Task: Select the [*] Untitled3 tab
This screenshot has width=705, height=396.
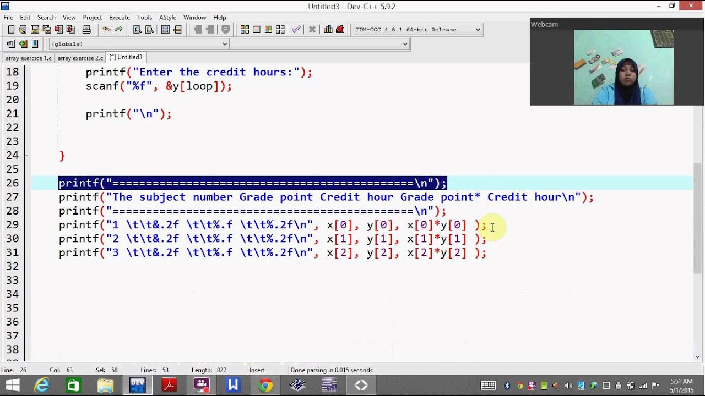Action: 126,57
